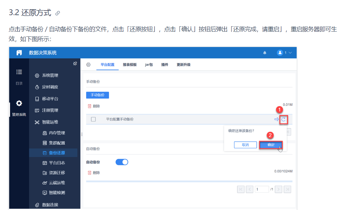The height and width of the screenshot is (210, 345).
Task: Switch to the 报表模板 tab
Action: click(130, 65)
